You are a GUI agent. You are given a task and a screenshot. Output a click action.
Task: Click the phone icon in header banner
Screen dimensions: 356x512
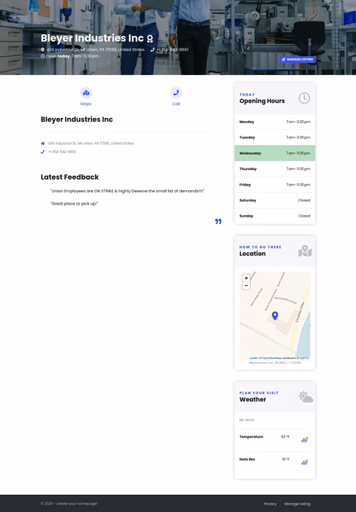coord(152,50)
